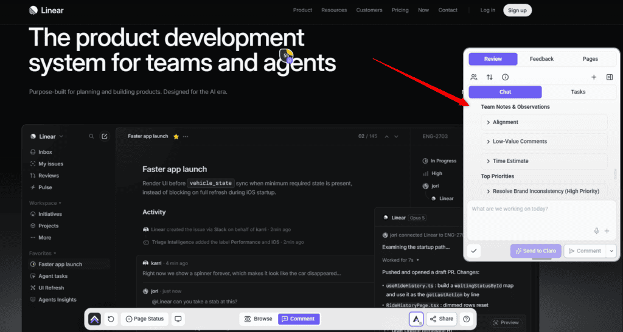
Task: Click the double-chevron logo in the bottom toolbar
Action: [x=94, y=319]
